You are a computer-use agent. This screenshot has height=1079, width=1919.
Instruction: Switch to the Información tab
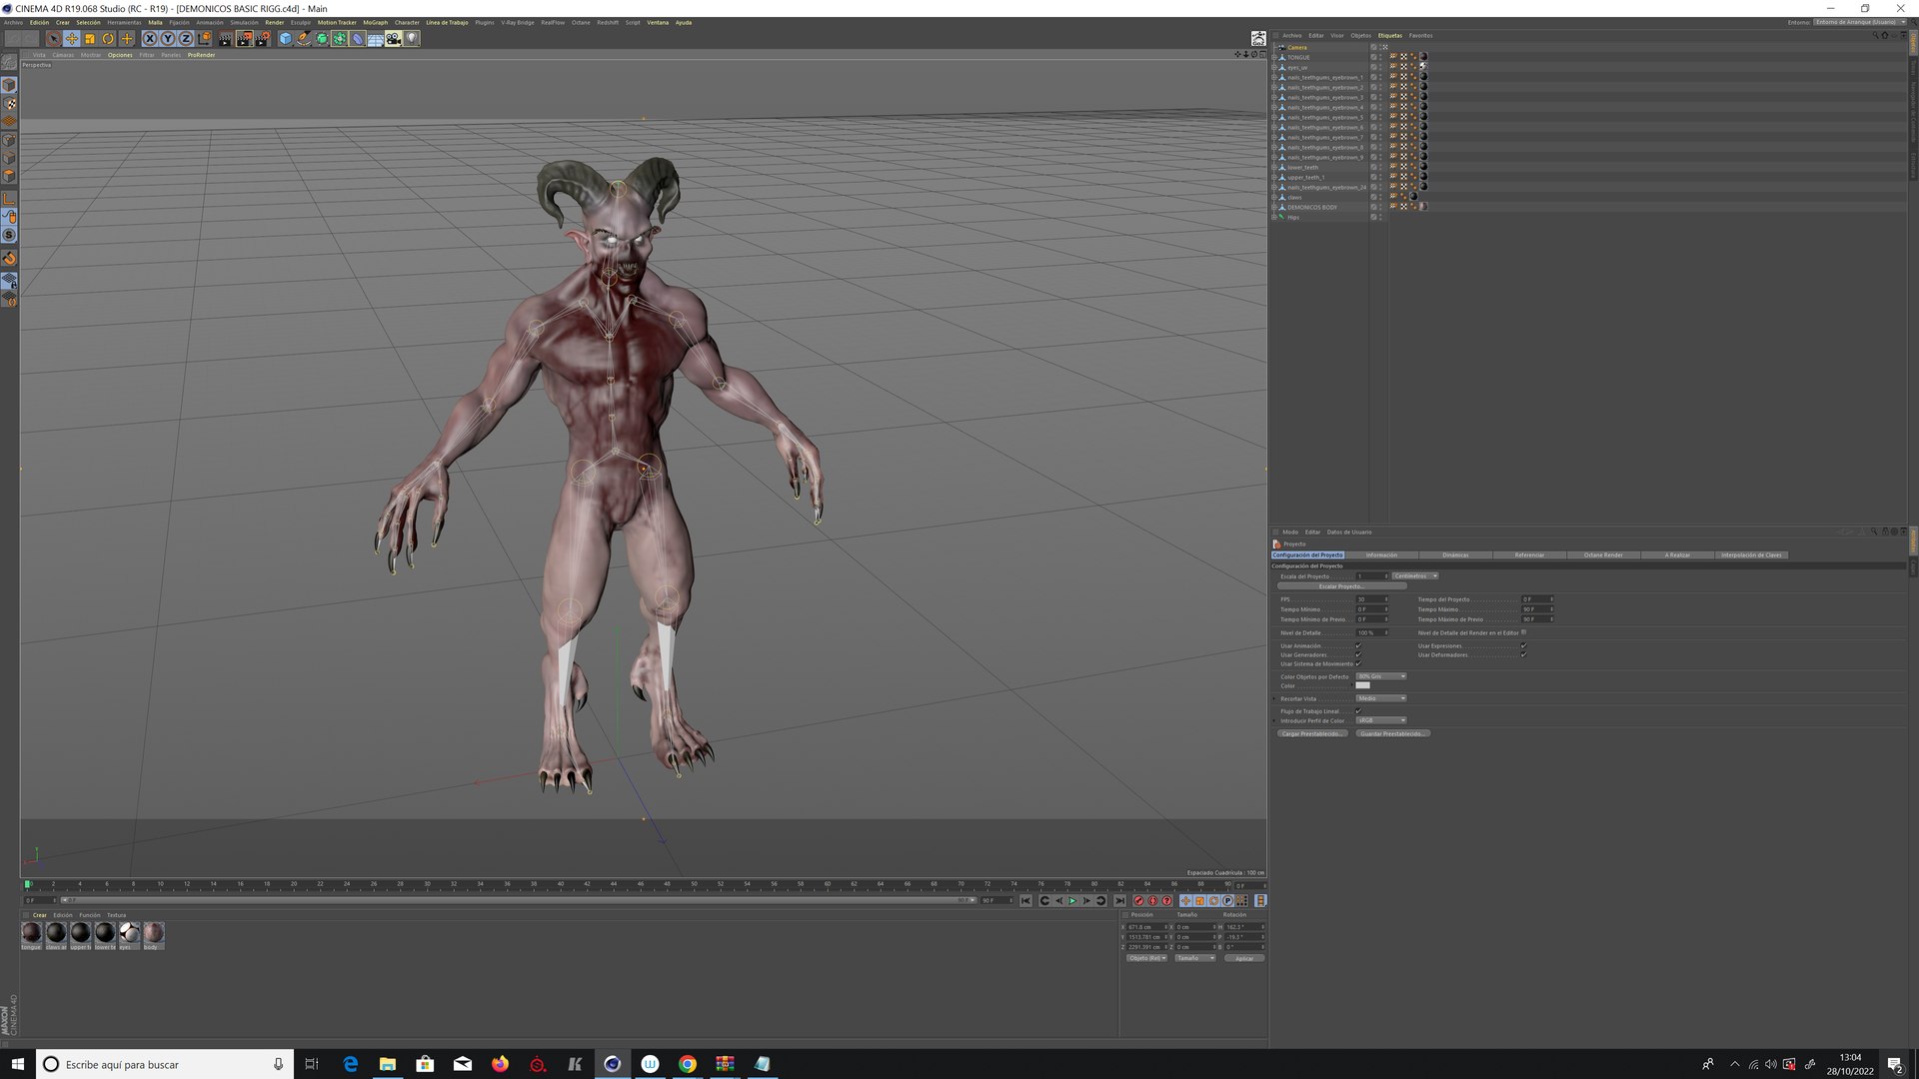[1381, 554]
